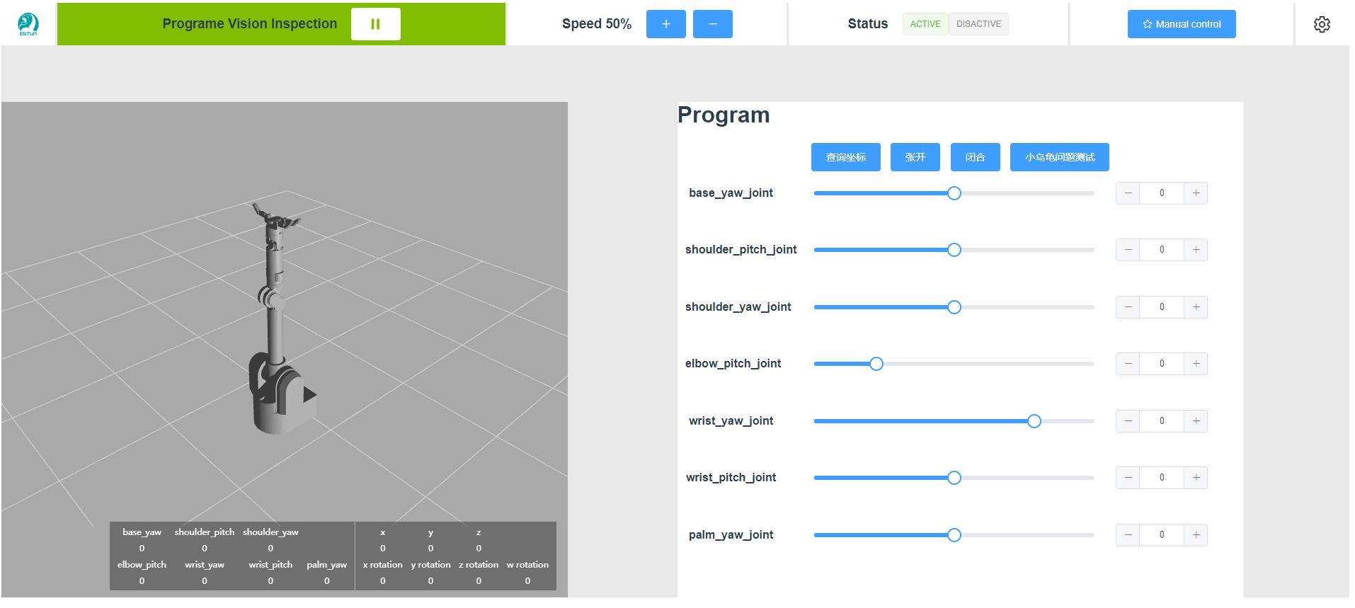Click the wrist_yaw_joint slider handle

(x=1034, y=421)
